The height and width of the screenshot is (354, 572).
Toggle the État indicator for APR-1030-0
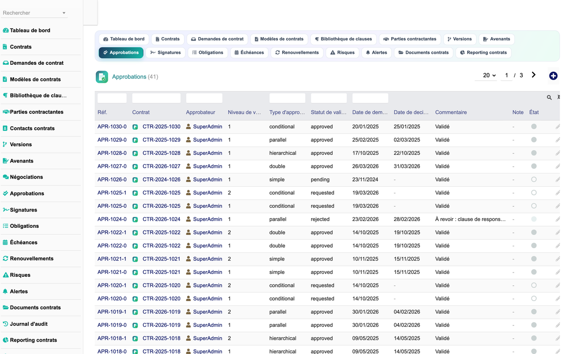coord(534,127)
